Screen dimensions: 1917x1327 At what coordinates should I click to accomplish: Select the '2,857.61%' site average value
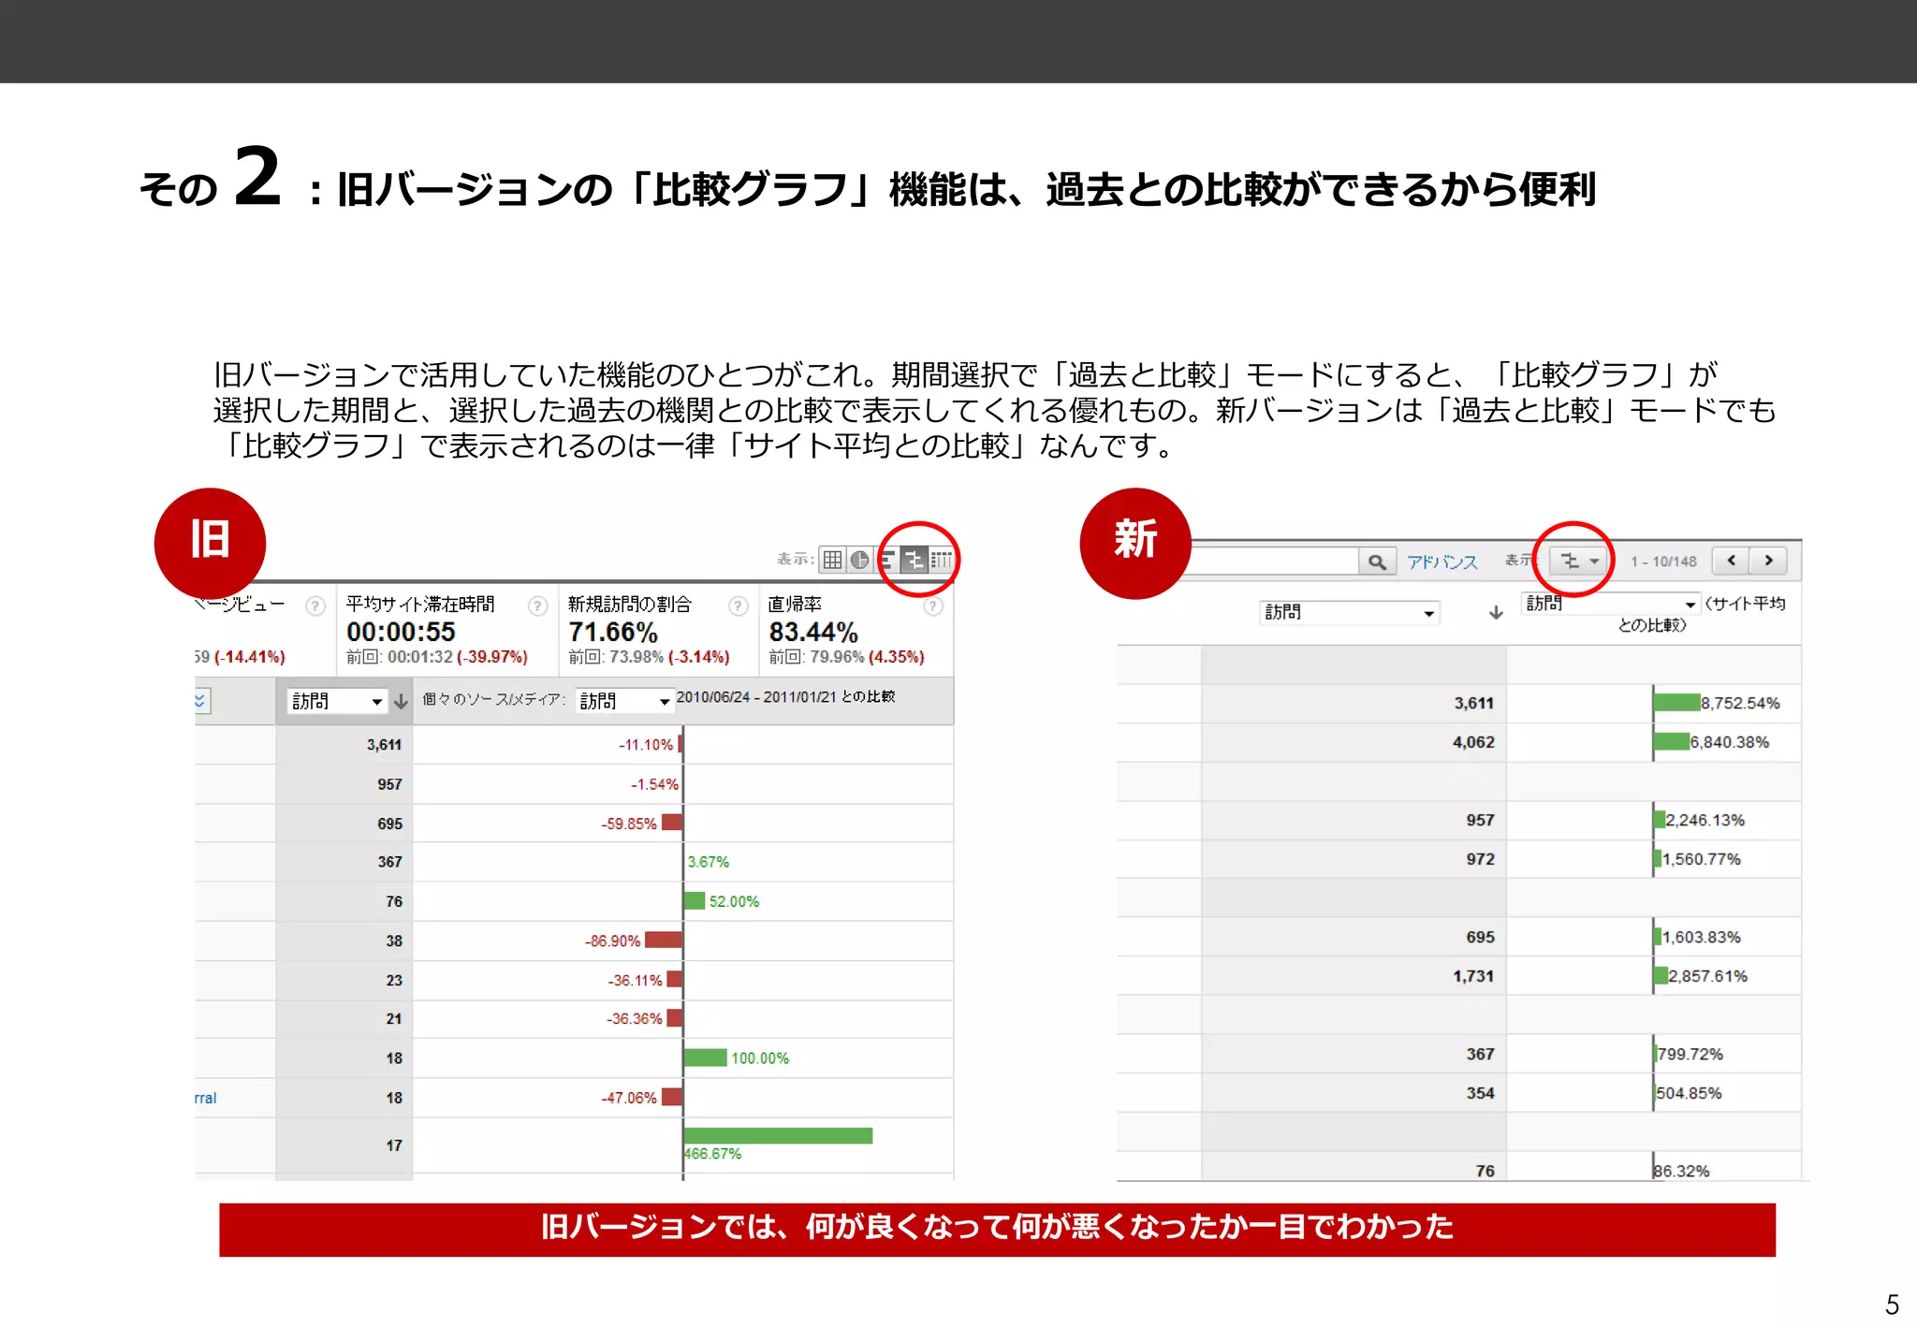[x=1707, y=976]
